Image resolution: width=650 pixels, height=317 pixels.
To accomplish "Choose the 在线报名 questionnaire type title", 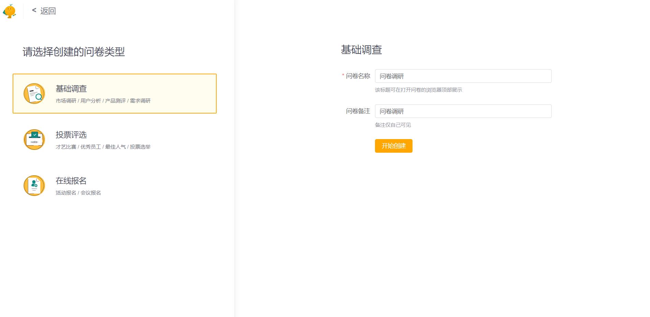I will (71, 181).
